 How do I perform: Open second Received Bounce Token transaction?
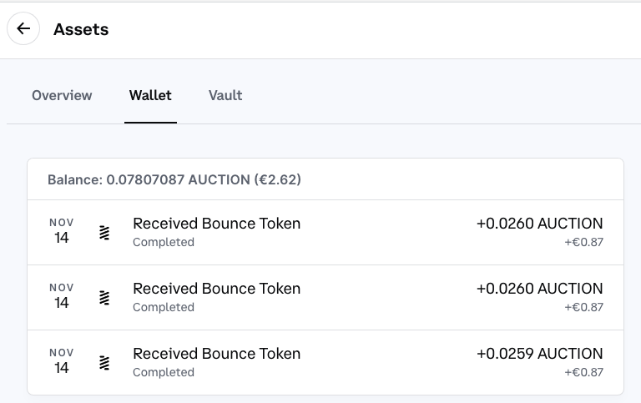click(x=326, y=298)
